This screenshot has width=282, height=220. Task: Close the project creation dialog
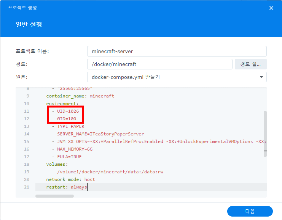[271, 8]
